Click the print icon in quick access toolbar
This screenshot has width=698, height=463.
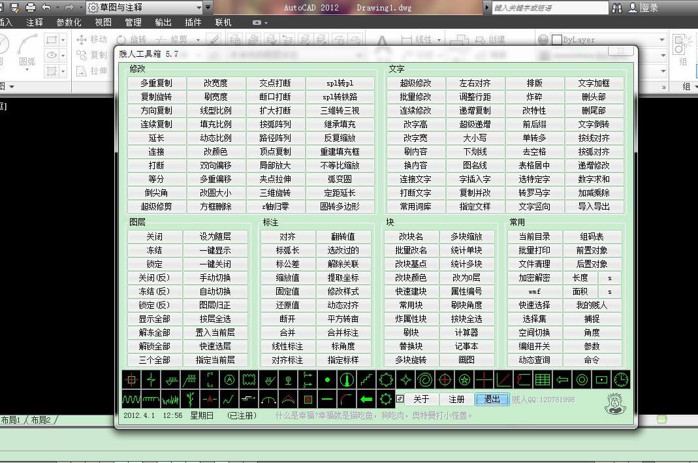30,8
